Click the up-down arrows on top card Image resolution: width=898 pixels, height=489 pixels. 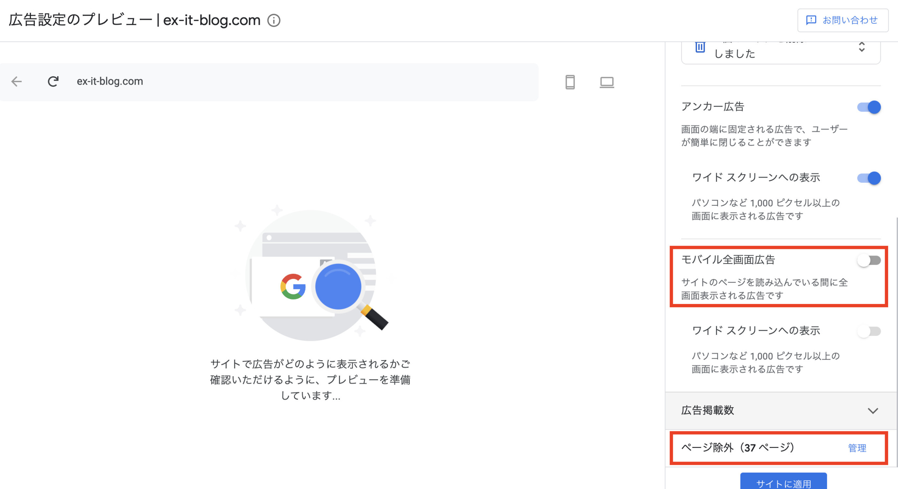tap(862, 47)
